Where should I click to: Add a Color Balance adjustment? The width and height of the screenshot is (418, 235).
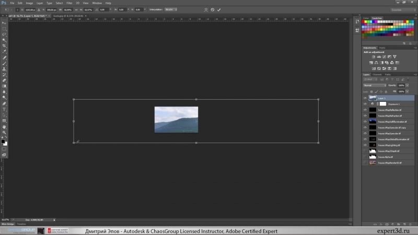[376, 63]
